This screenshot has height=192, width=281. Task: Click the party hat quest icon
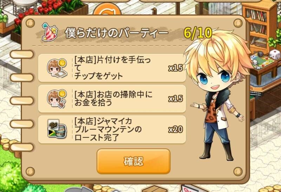(50, 32)
